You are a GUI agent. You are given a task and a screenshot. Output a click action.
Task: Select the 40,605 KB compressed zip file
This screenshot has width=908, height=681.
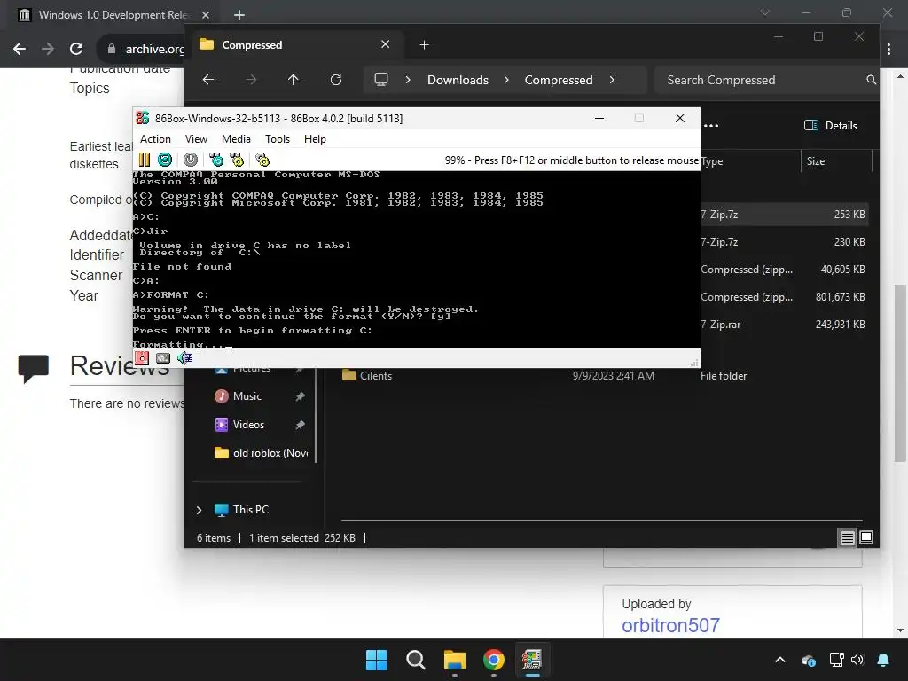[x=785, y=270]
